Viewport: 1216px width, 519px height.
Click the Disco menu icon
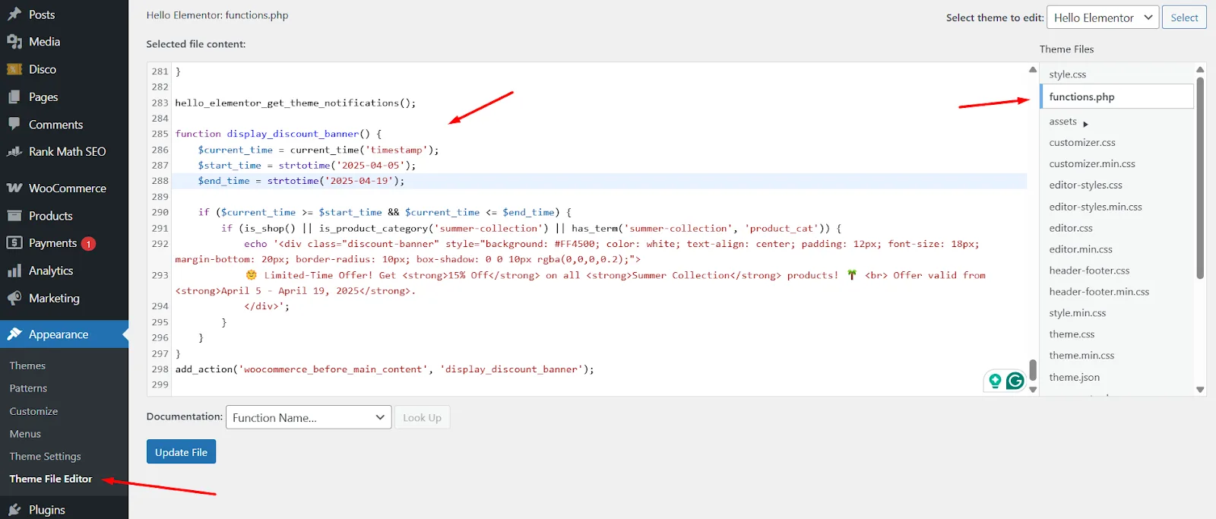coord(14,69)
